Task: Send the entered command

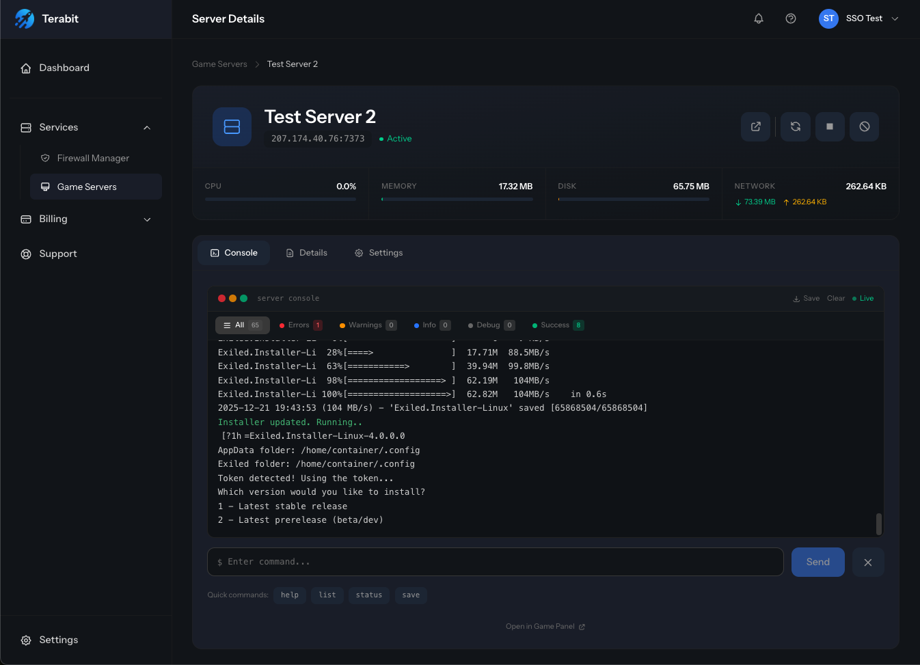Action: point(817,562)
